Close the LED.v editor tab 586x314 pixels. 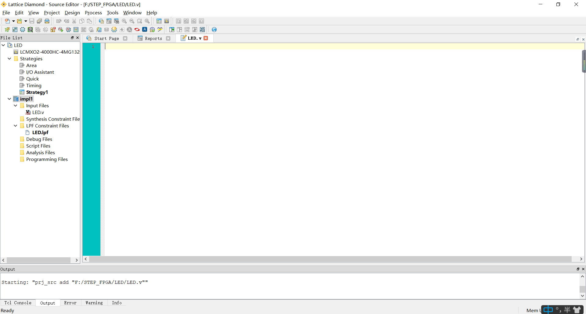point(206,38)
